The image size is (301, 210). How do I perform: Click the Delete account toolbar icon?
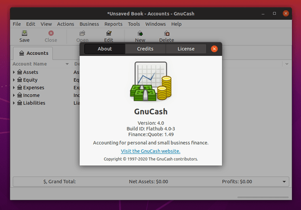[x=167, y=33]
